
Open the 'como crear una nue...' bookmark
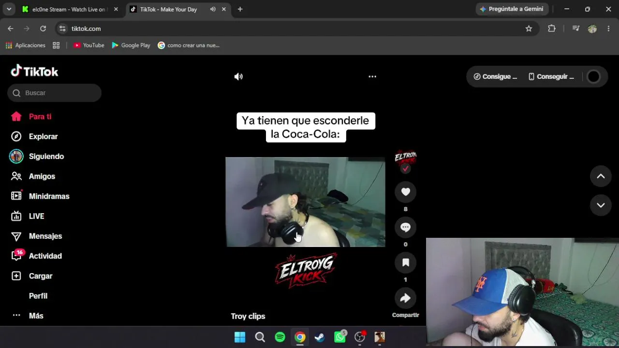189,45
